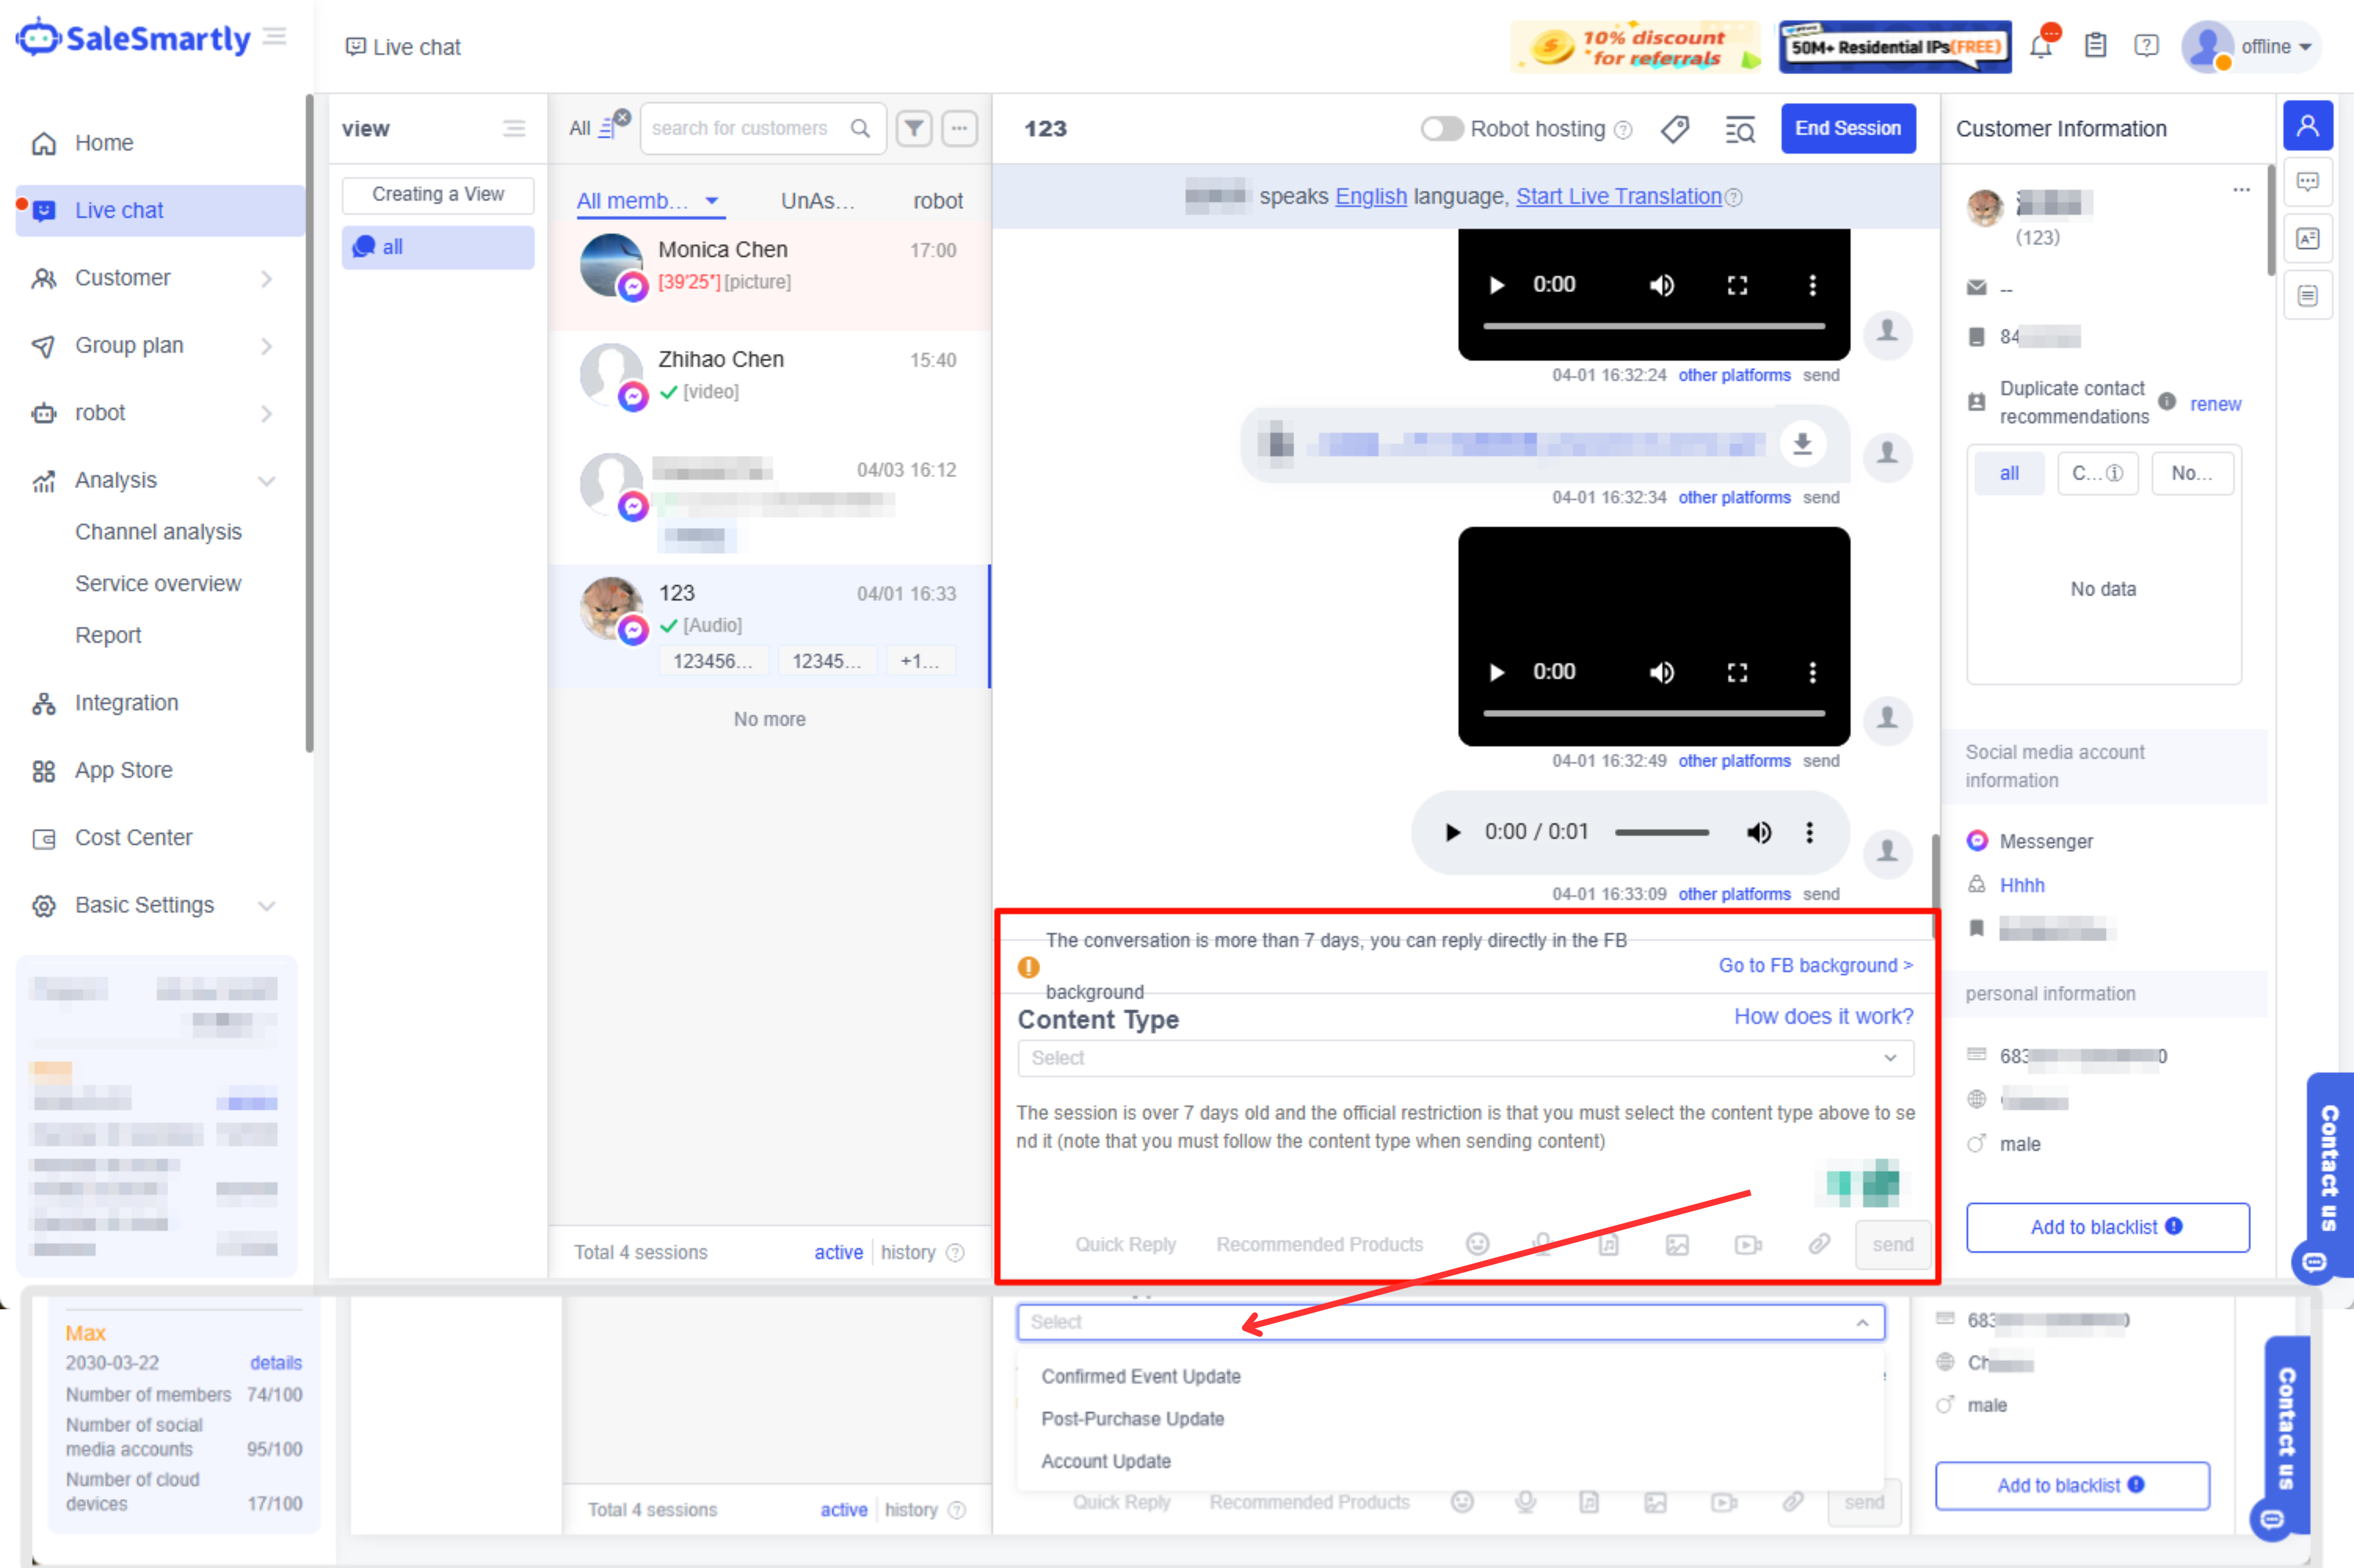Click the notification bell icon
Image resolution: width=2354 pixels, height=1568 pixels.
coord(2041,46)
